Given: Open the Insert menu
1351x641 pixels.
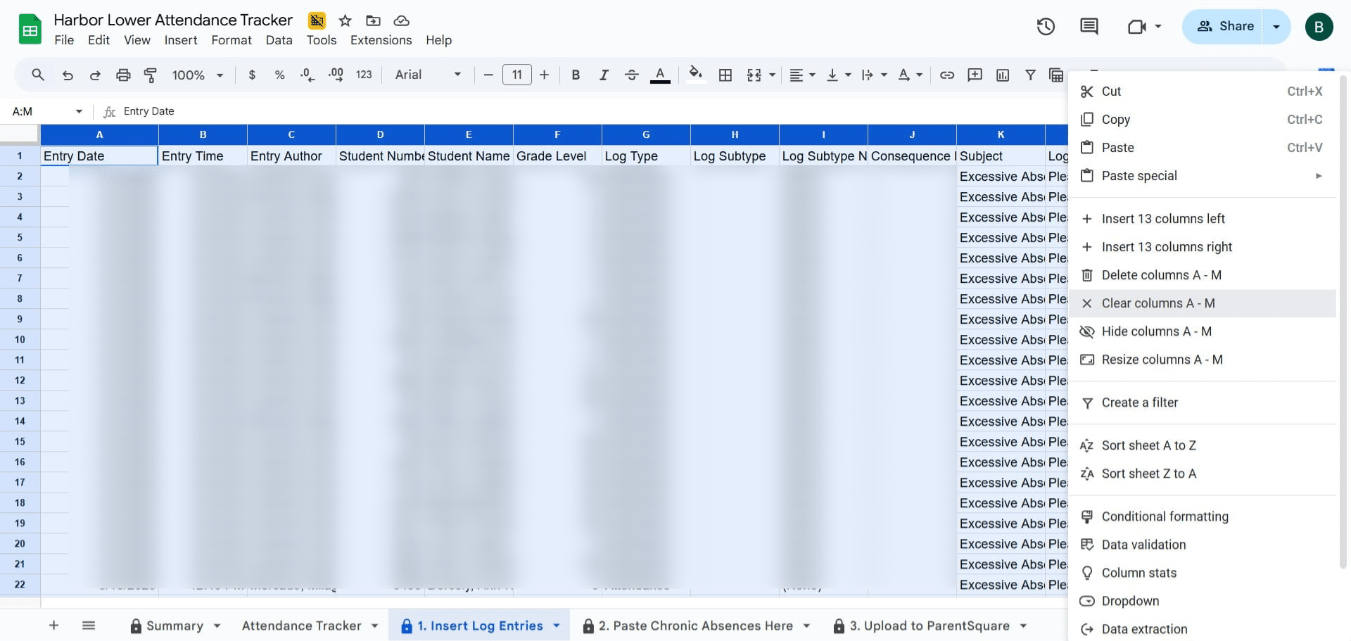Looking at the screenshot, I should (181, 40).
